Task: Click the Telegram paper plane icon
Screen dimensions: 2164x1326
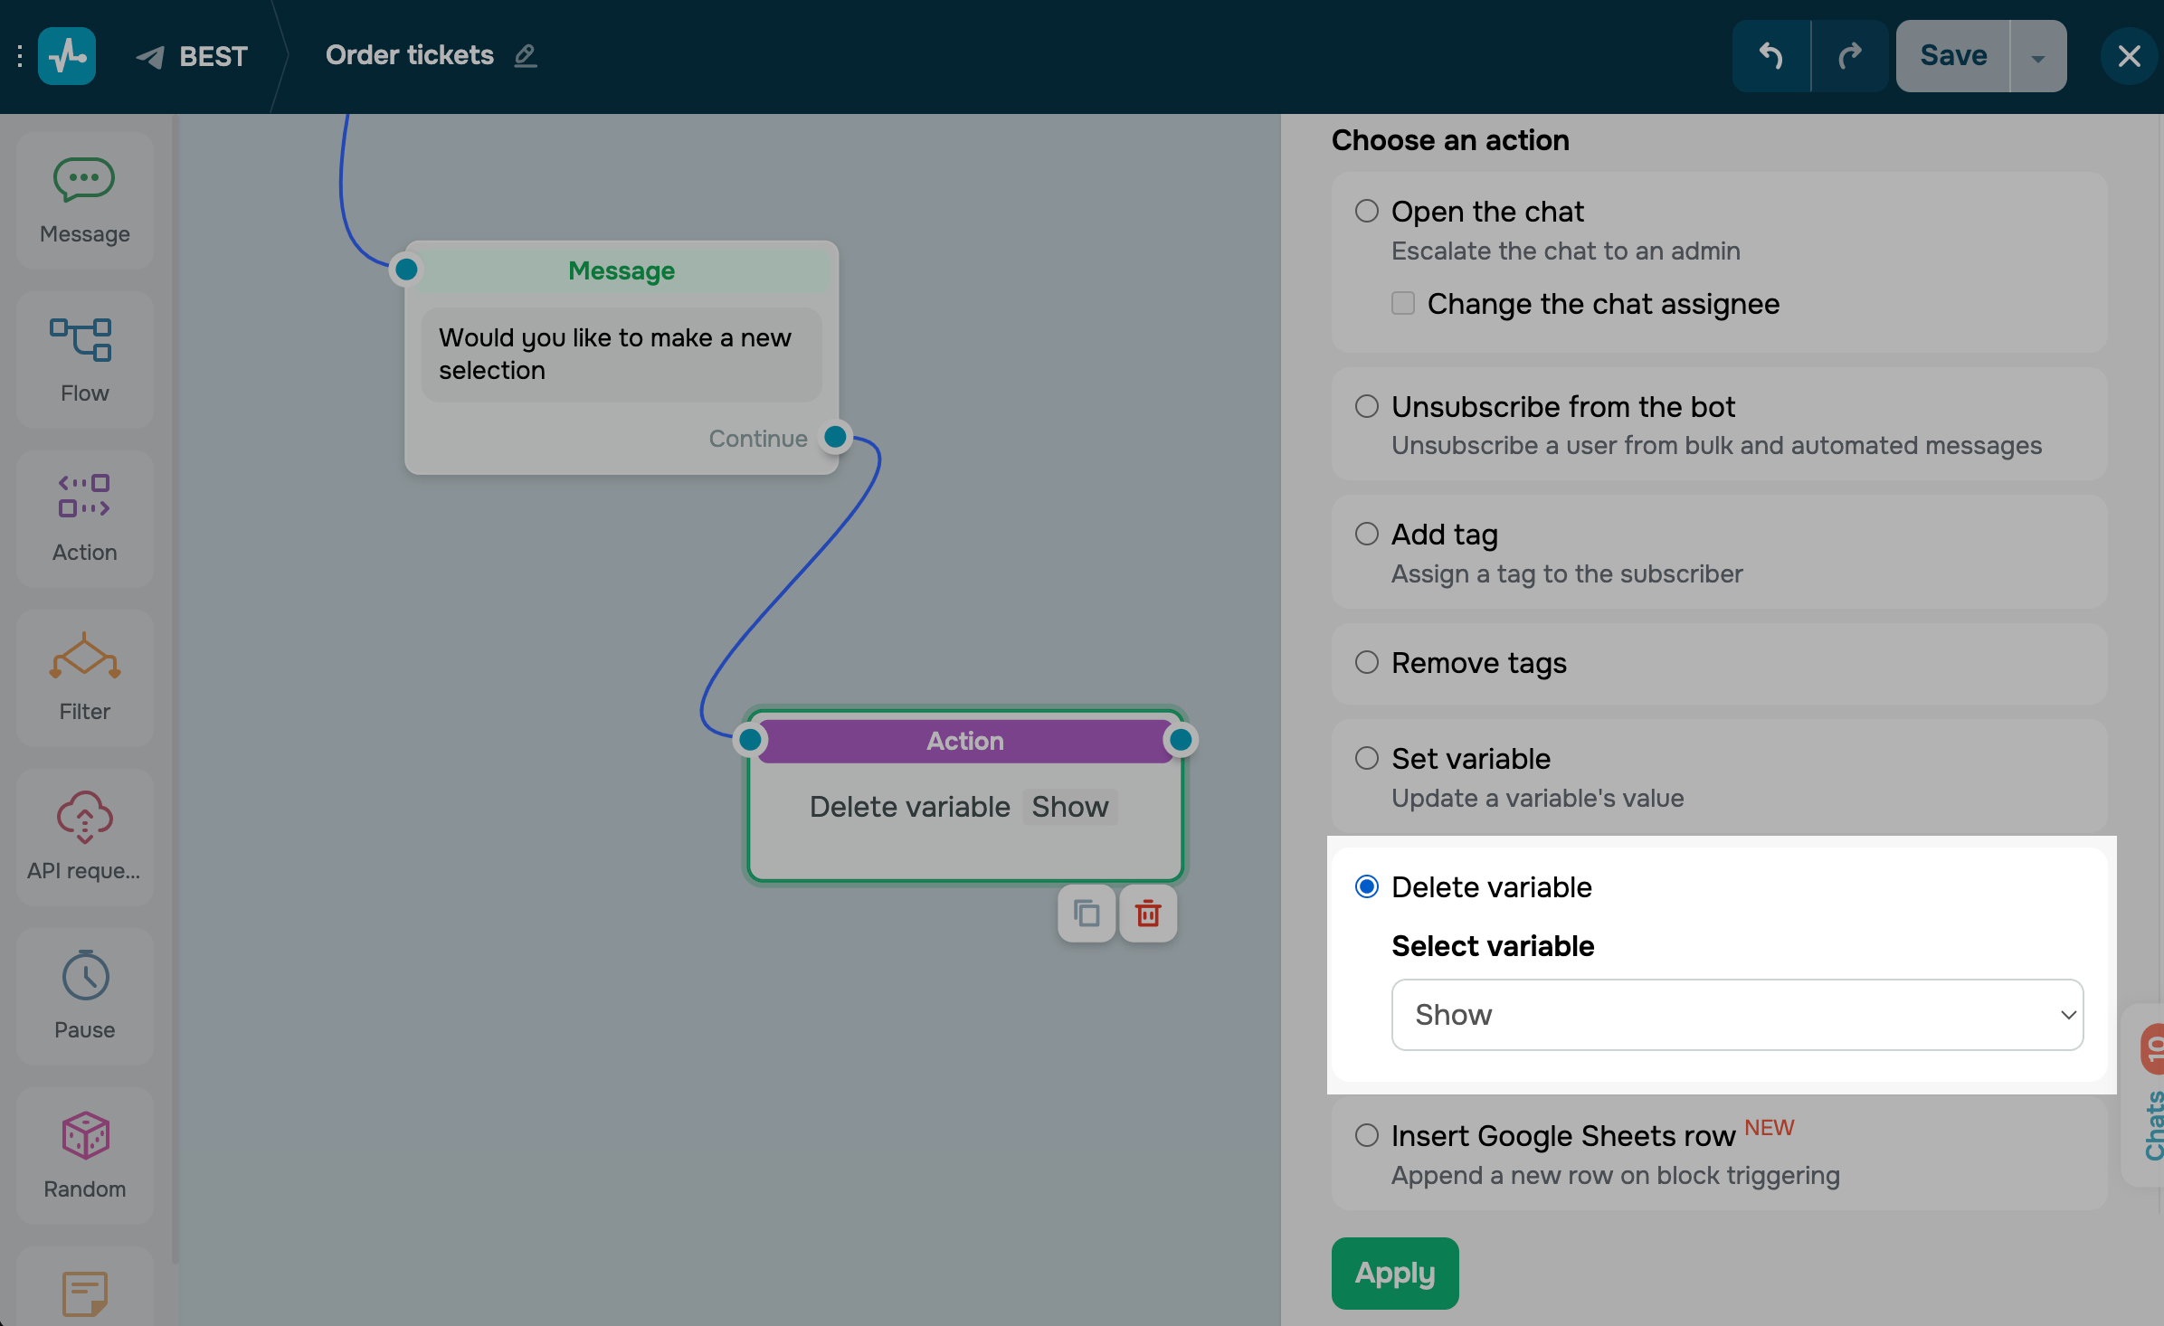Action: pos(150,57)
